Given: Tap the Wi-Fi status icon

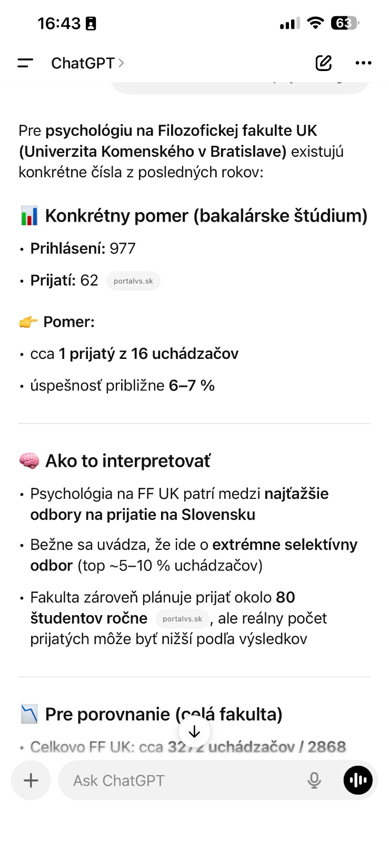Looking at the screenshot, I should [315, 23].
